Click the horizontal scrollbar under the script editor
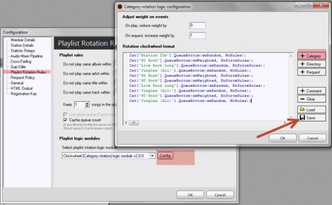The width and height of the screenshot is (332, 205). [x=209, y=122]
